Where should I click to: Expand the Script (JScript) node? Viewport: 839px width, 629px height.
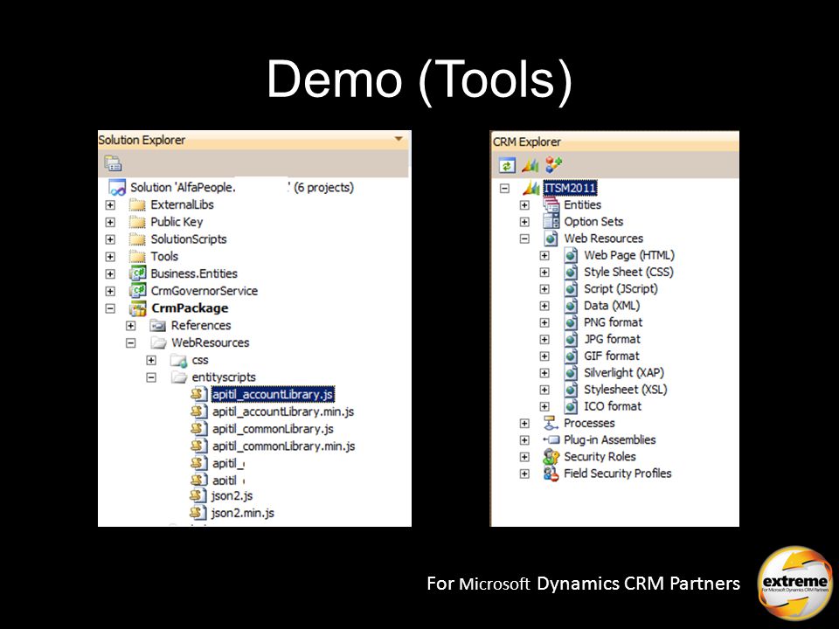(x=544, y=289)
